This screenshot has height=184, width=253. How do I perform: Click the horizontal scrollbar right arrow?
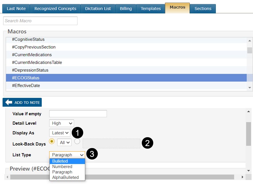click(x=242, y=177)
